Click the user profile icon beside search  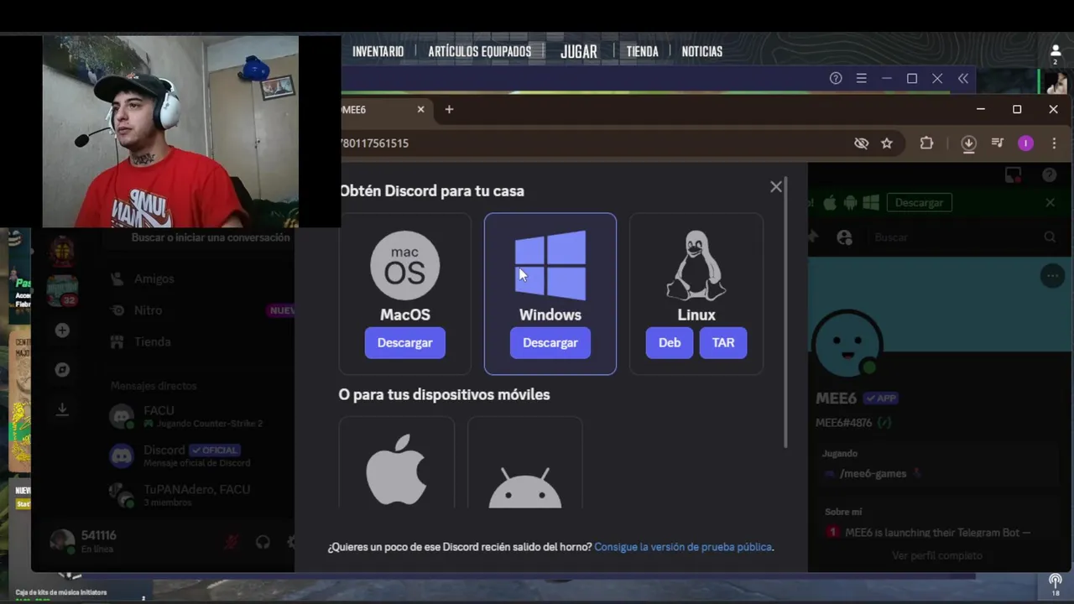click(x=845, y=237)
